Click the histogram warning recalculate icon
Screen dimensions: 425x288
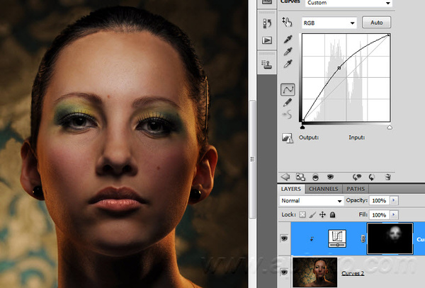click(x=288, y=137)
